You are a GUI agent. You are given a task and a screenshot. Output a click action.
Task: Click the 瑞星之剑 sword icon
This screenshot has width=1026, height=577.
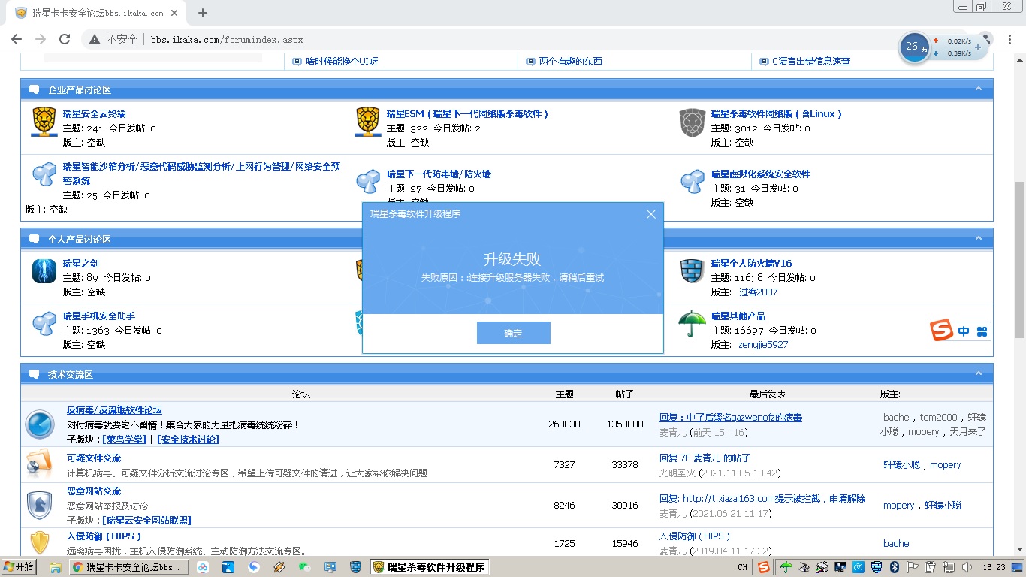pos(44,270)
